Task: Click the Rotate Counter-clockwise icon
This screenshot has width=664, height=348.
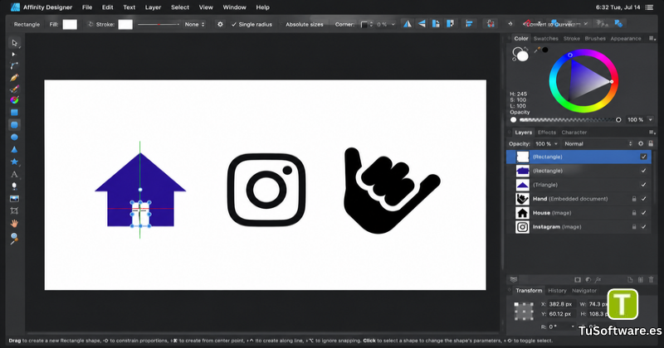Action: tap(436, 24)
